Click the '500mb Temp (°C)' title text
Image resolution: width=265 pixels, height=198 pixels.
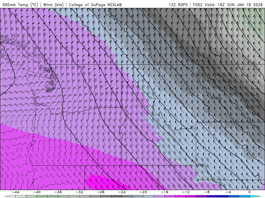[x=20, y=5]
